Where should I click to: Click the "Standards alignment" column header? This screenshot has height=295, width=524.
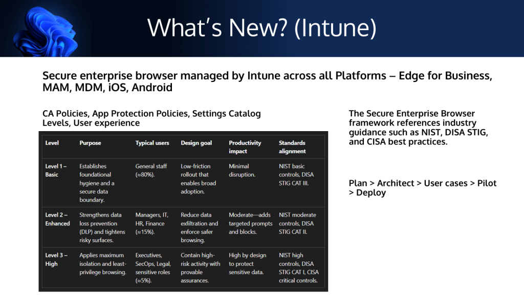(292, 147)
